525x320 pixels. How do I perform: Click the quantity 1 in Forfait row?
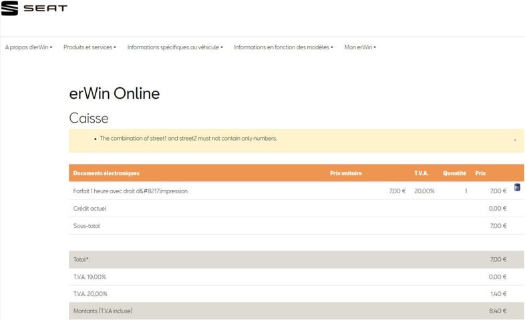[466, 191]
